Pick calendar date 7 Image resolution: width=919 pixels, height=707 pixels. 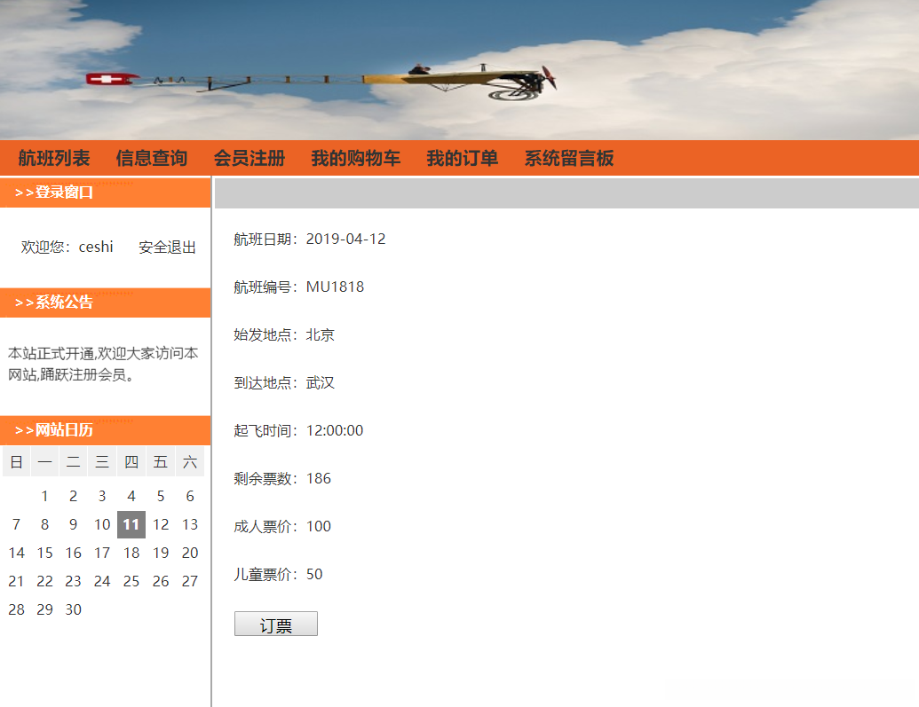pos(16,524)
